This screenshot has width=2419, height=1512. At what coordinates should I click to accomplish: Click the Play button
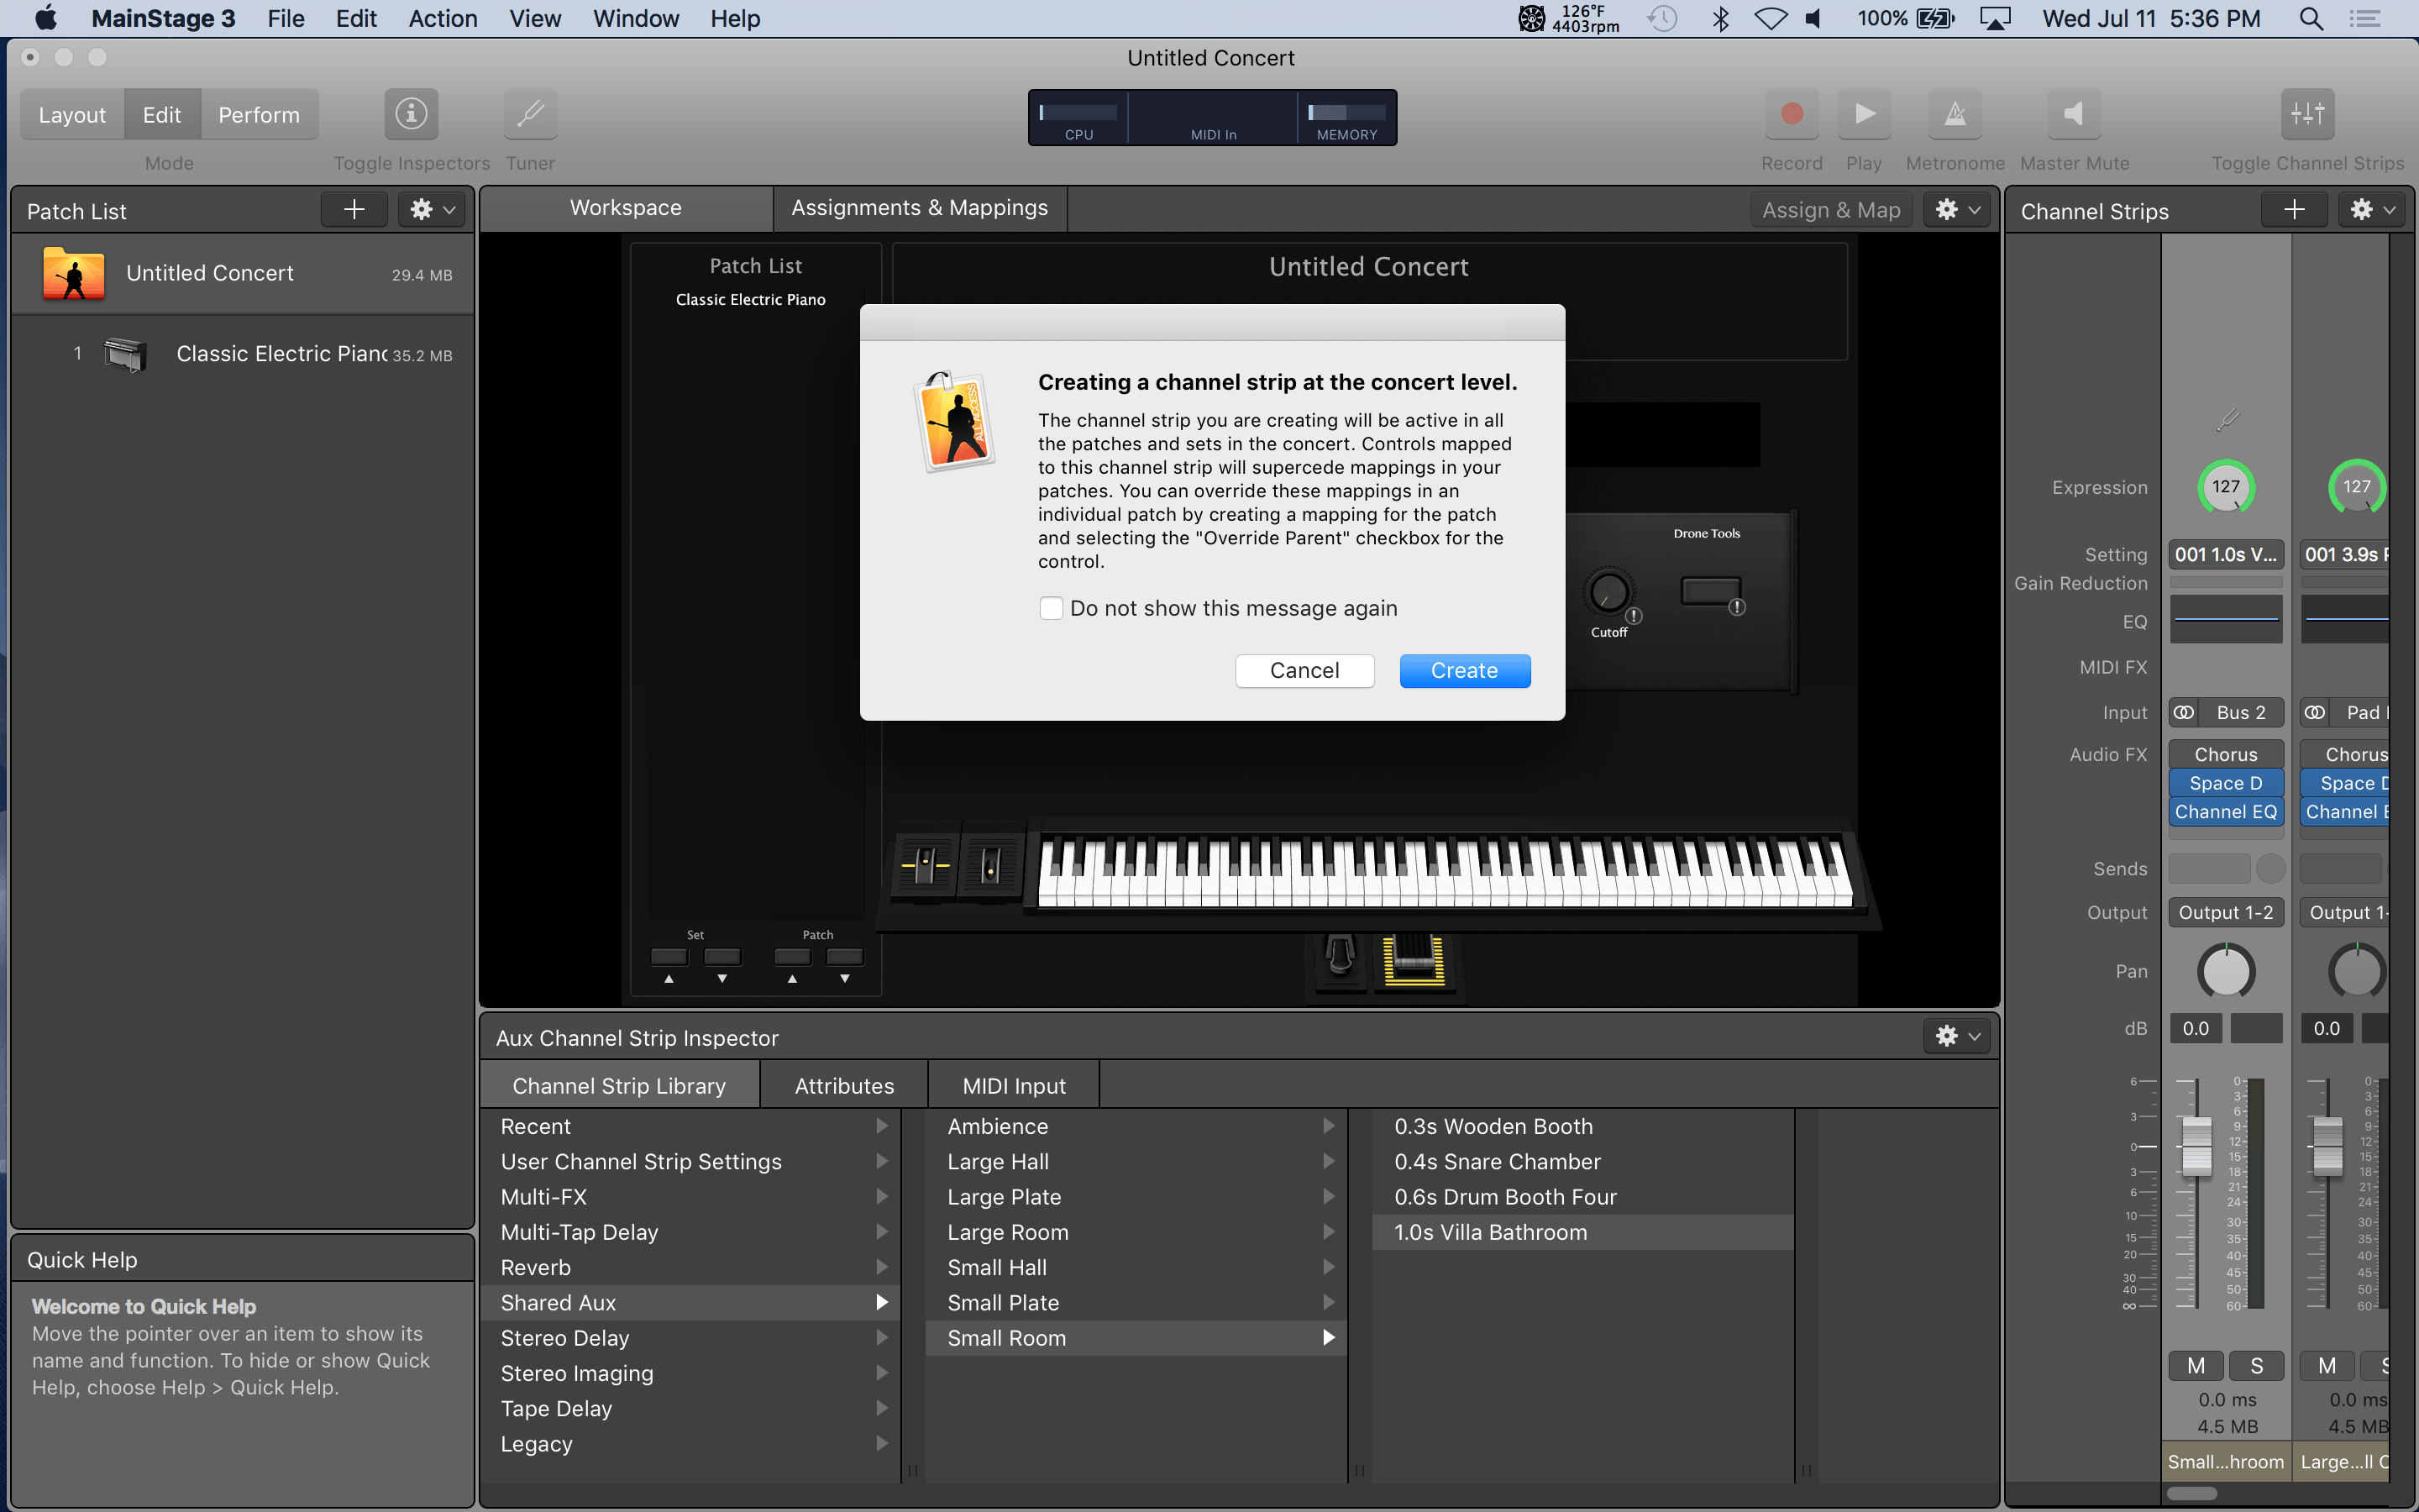pos(1865,114)
